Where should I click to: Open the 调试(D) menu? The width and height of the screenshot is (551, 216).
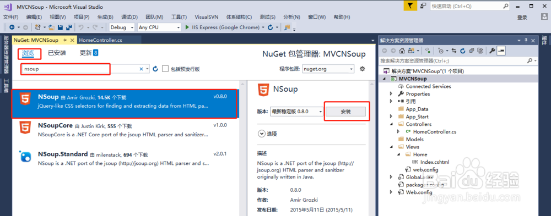tap(129, 17)
